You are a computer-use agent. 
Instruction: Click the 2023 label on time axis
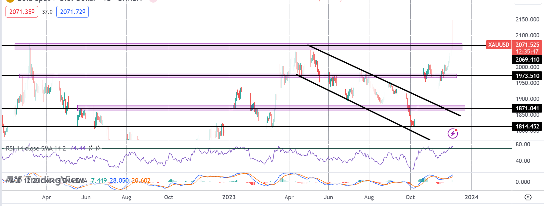pyautogui.click(x=229, y=197)
